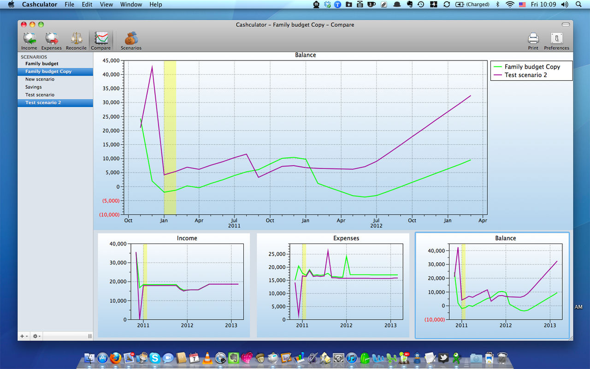This screenshot has width=590, height=369.
Task: Open the gear action dropdown
Action: click(36, 336)
